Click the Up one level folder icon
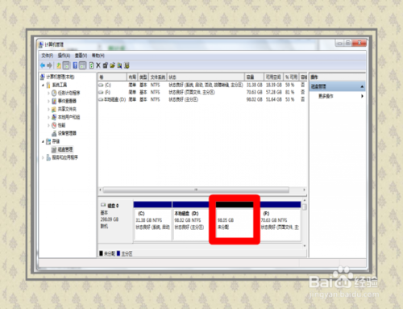The image size is (403, 309). 58,65
